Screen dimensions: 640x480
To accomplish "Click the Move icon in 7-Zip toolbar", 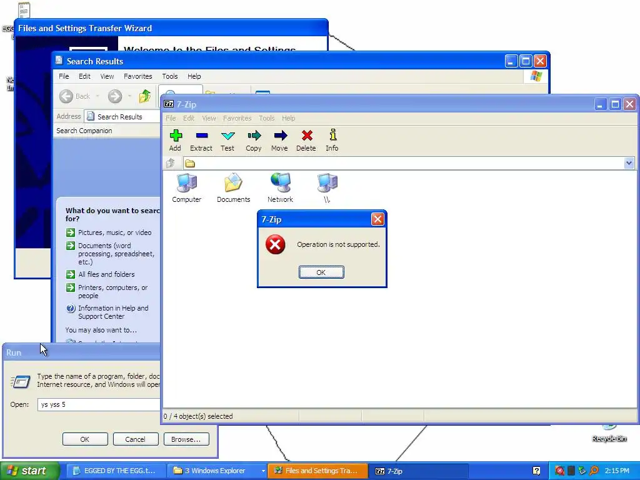I will [x=280, y=136].
